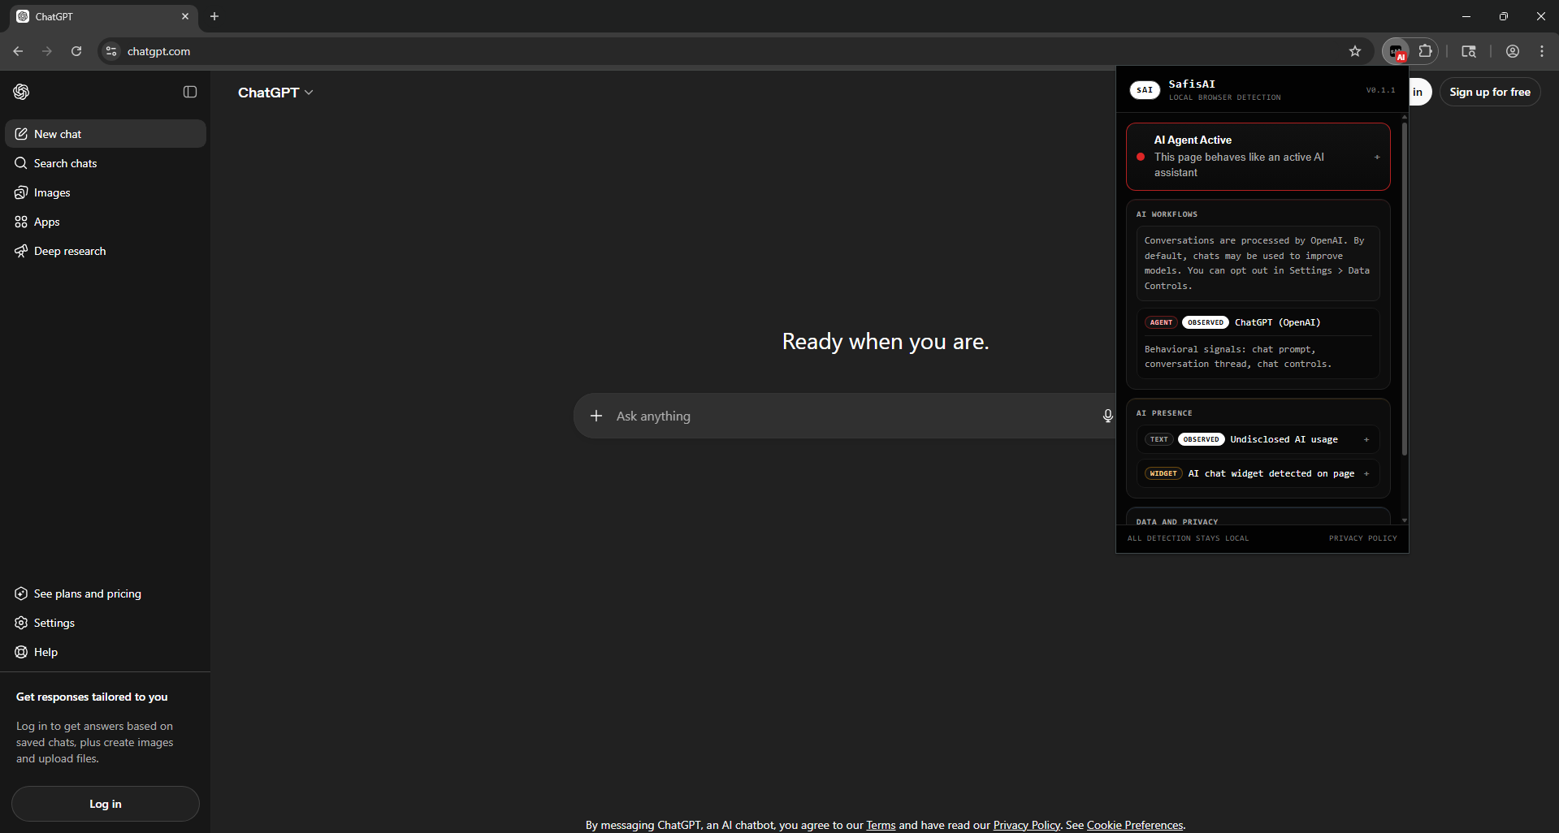Screen dimensions: 1559x833
Task: Click the v0.1.1 version label
Action: click(x=1380, y=90)
